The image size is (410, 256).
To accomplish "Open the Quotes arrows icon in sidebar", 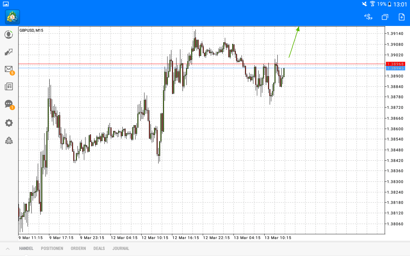I will coord(9,52).
